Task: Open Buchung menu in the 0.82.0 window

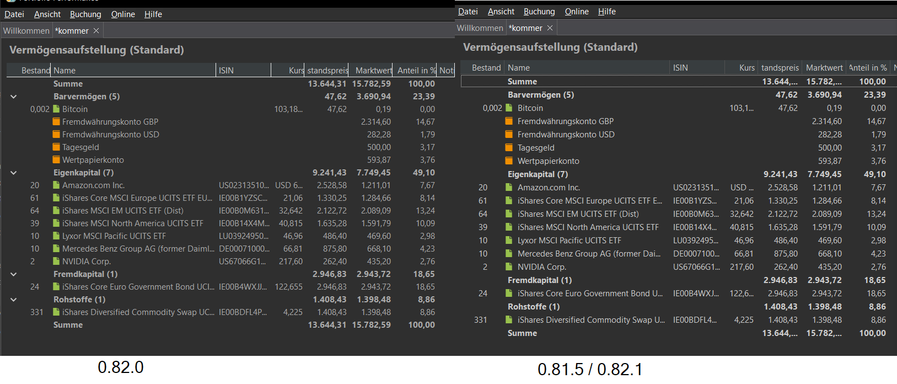Action: (85, 14)
